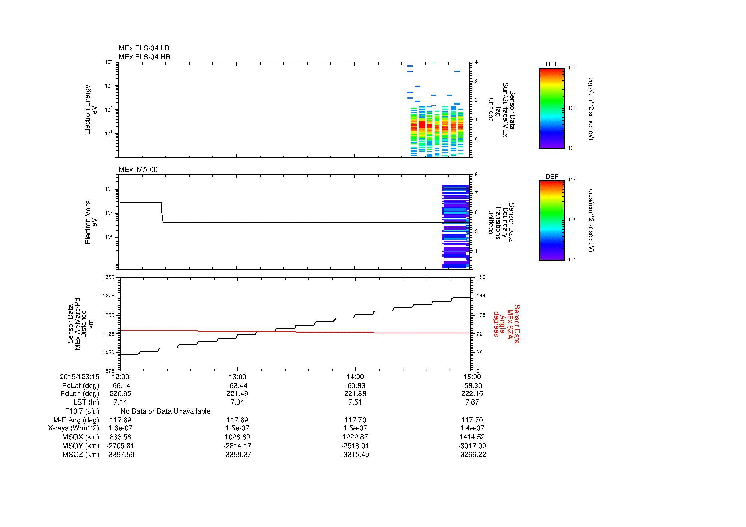Click the '13:00' time tick label

coord(238,377)
